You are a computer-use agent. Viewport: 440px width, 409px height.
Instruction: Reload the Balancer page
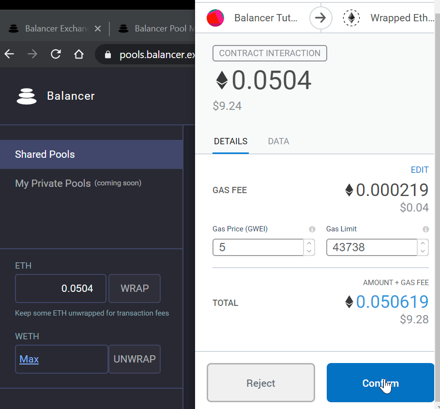(x=56, y=54)
